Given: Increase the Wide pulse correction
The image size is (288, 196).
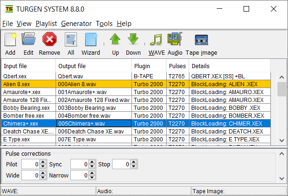Looking at the screenshot, I should click(x=43, y=173).
